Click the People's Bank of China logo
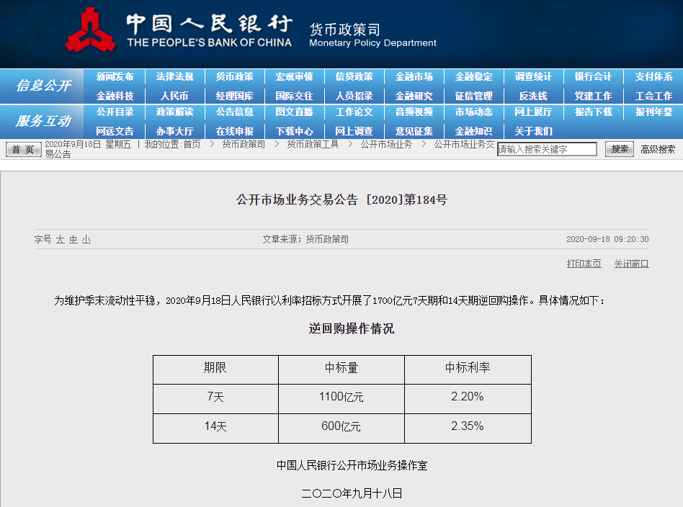This screenshot has width=683, height=507. click(89, 30)
